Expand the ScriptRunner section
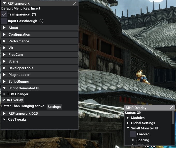 pyautogui.click(x=40, y=81)
